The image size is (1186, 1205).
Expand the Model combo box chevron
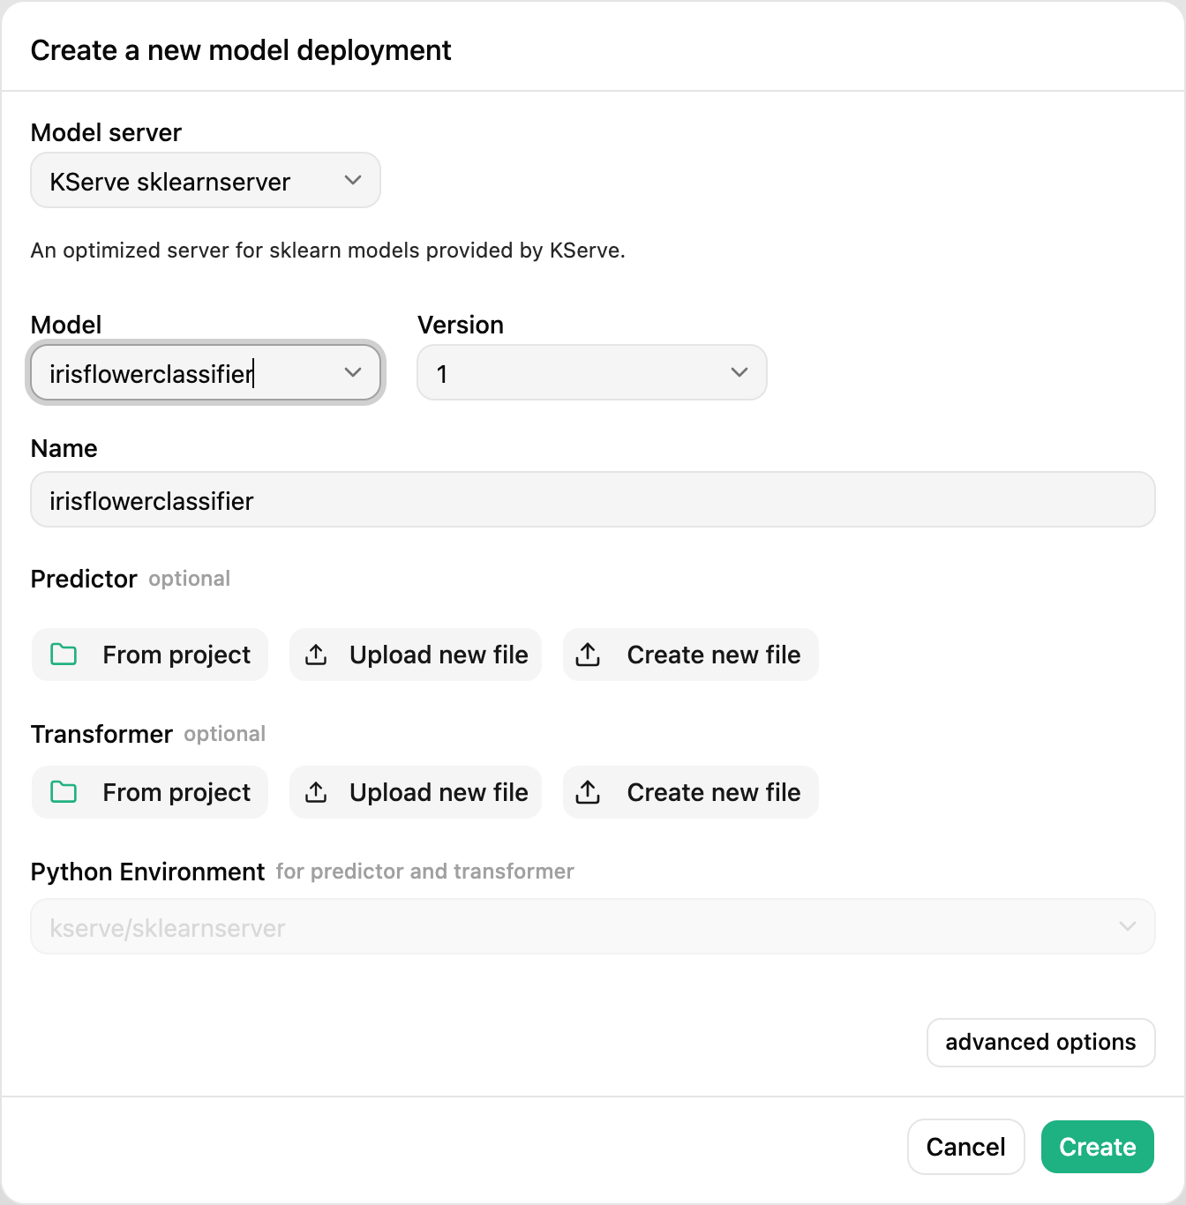coord(353,372)
